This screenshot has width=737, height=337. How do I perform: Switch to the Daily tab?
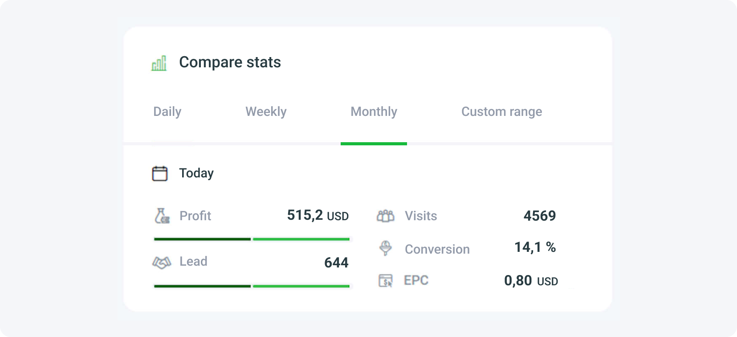pyautogui.click(x=167, y=111)
